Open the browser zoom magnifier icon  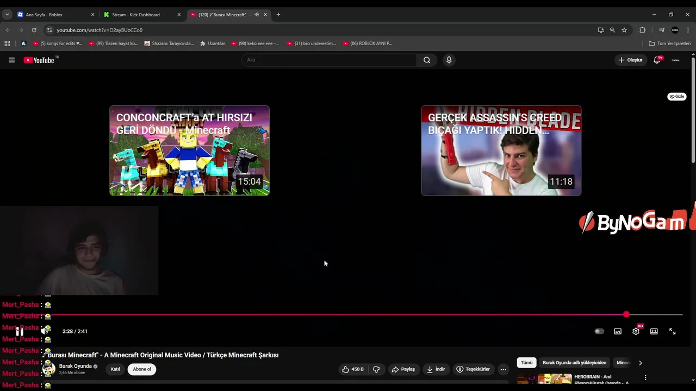pyautogui.click(x=612, y=30)
